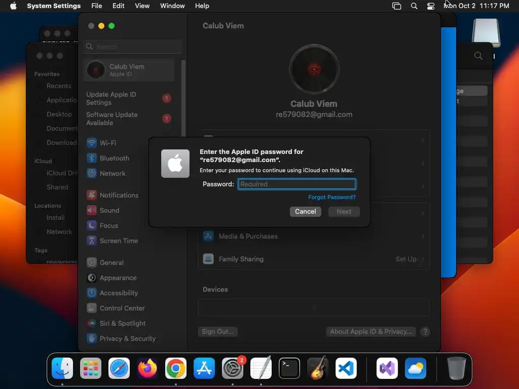Screen dimensions: 519x389
Task: Expand the Media & Purchases row
Action: pyautogui.click(x=314, y=236)
